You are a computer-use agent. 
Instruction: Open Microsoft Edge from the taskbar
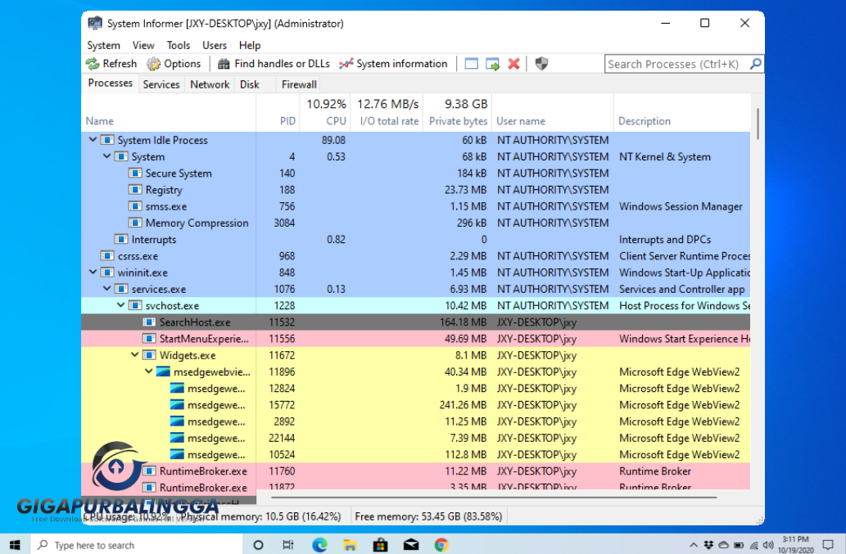point(319,545)
